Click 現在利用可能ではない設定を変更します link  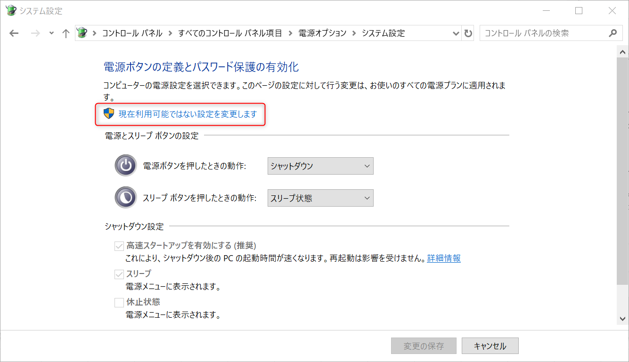[x=188, y=114]
